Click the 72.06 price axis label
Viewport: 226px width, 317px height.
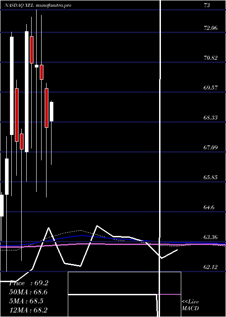pyautogui.click(x=211, y=28)
